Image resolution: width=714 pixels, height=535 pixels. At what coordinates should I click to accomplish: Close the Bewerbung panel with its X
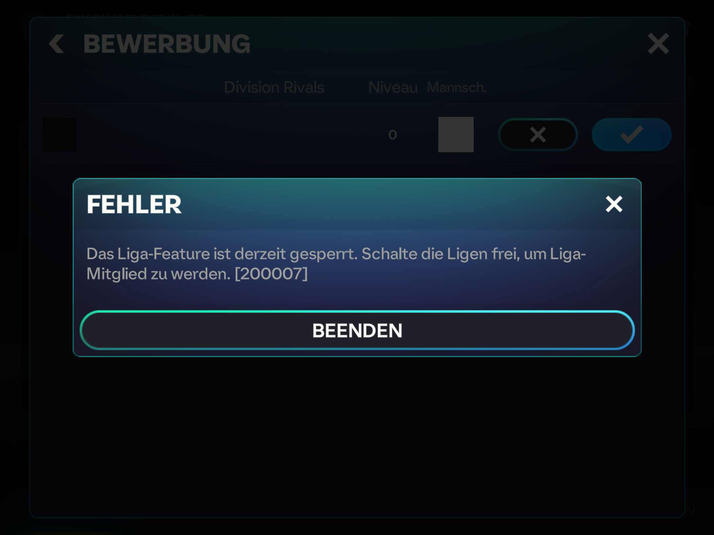pyautogui.click(x=658, y=44)
